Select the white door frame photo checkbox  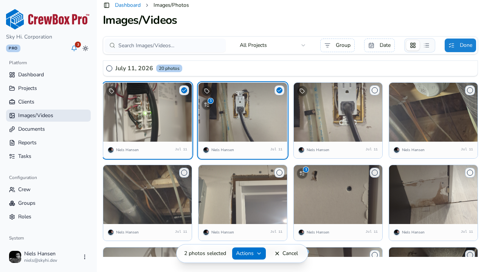pos(279,173)
